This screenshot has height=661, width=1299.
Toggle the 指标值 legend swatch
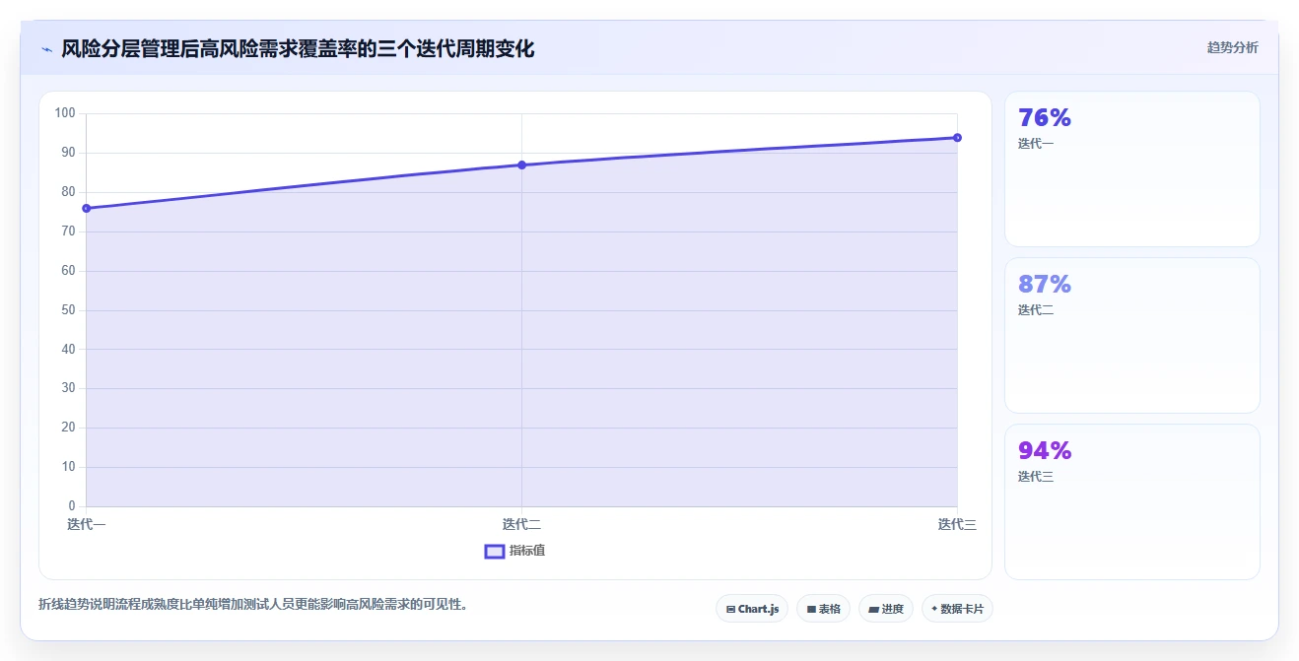coord(495,552)
